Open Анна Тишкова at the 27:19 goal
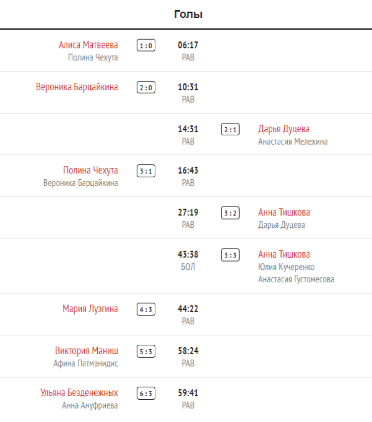372x422 pixels. pos(284,212)
